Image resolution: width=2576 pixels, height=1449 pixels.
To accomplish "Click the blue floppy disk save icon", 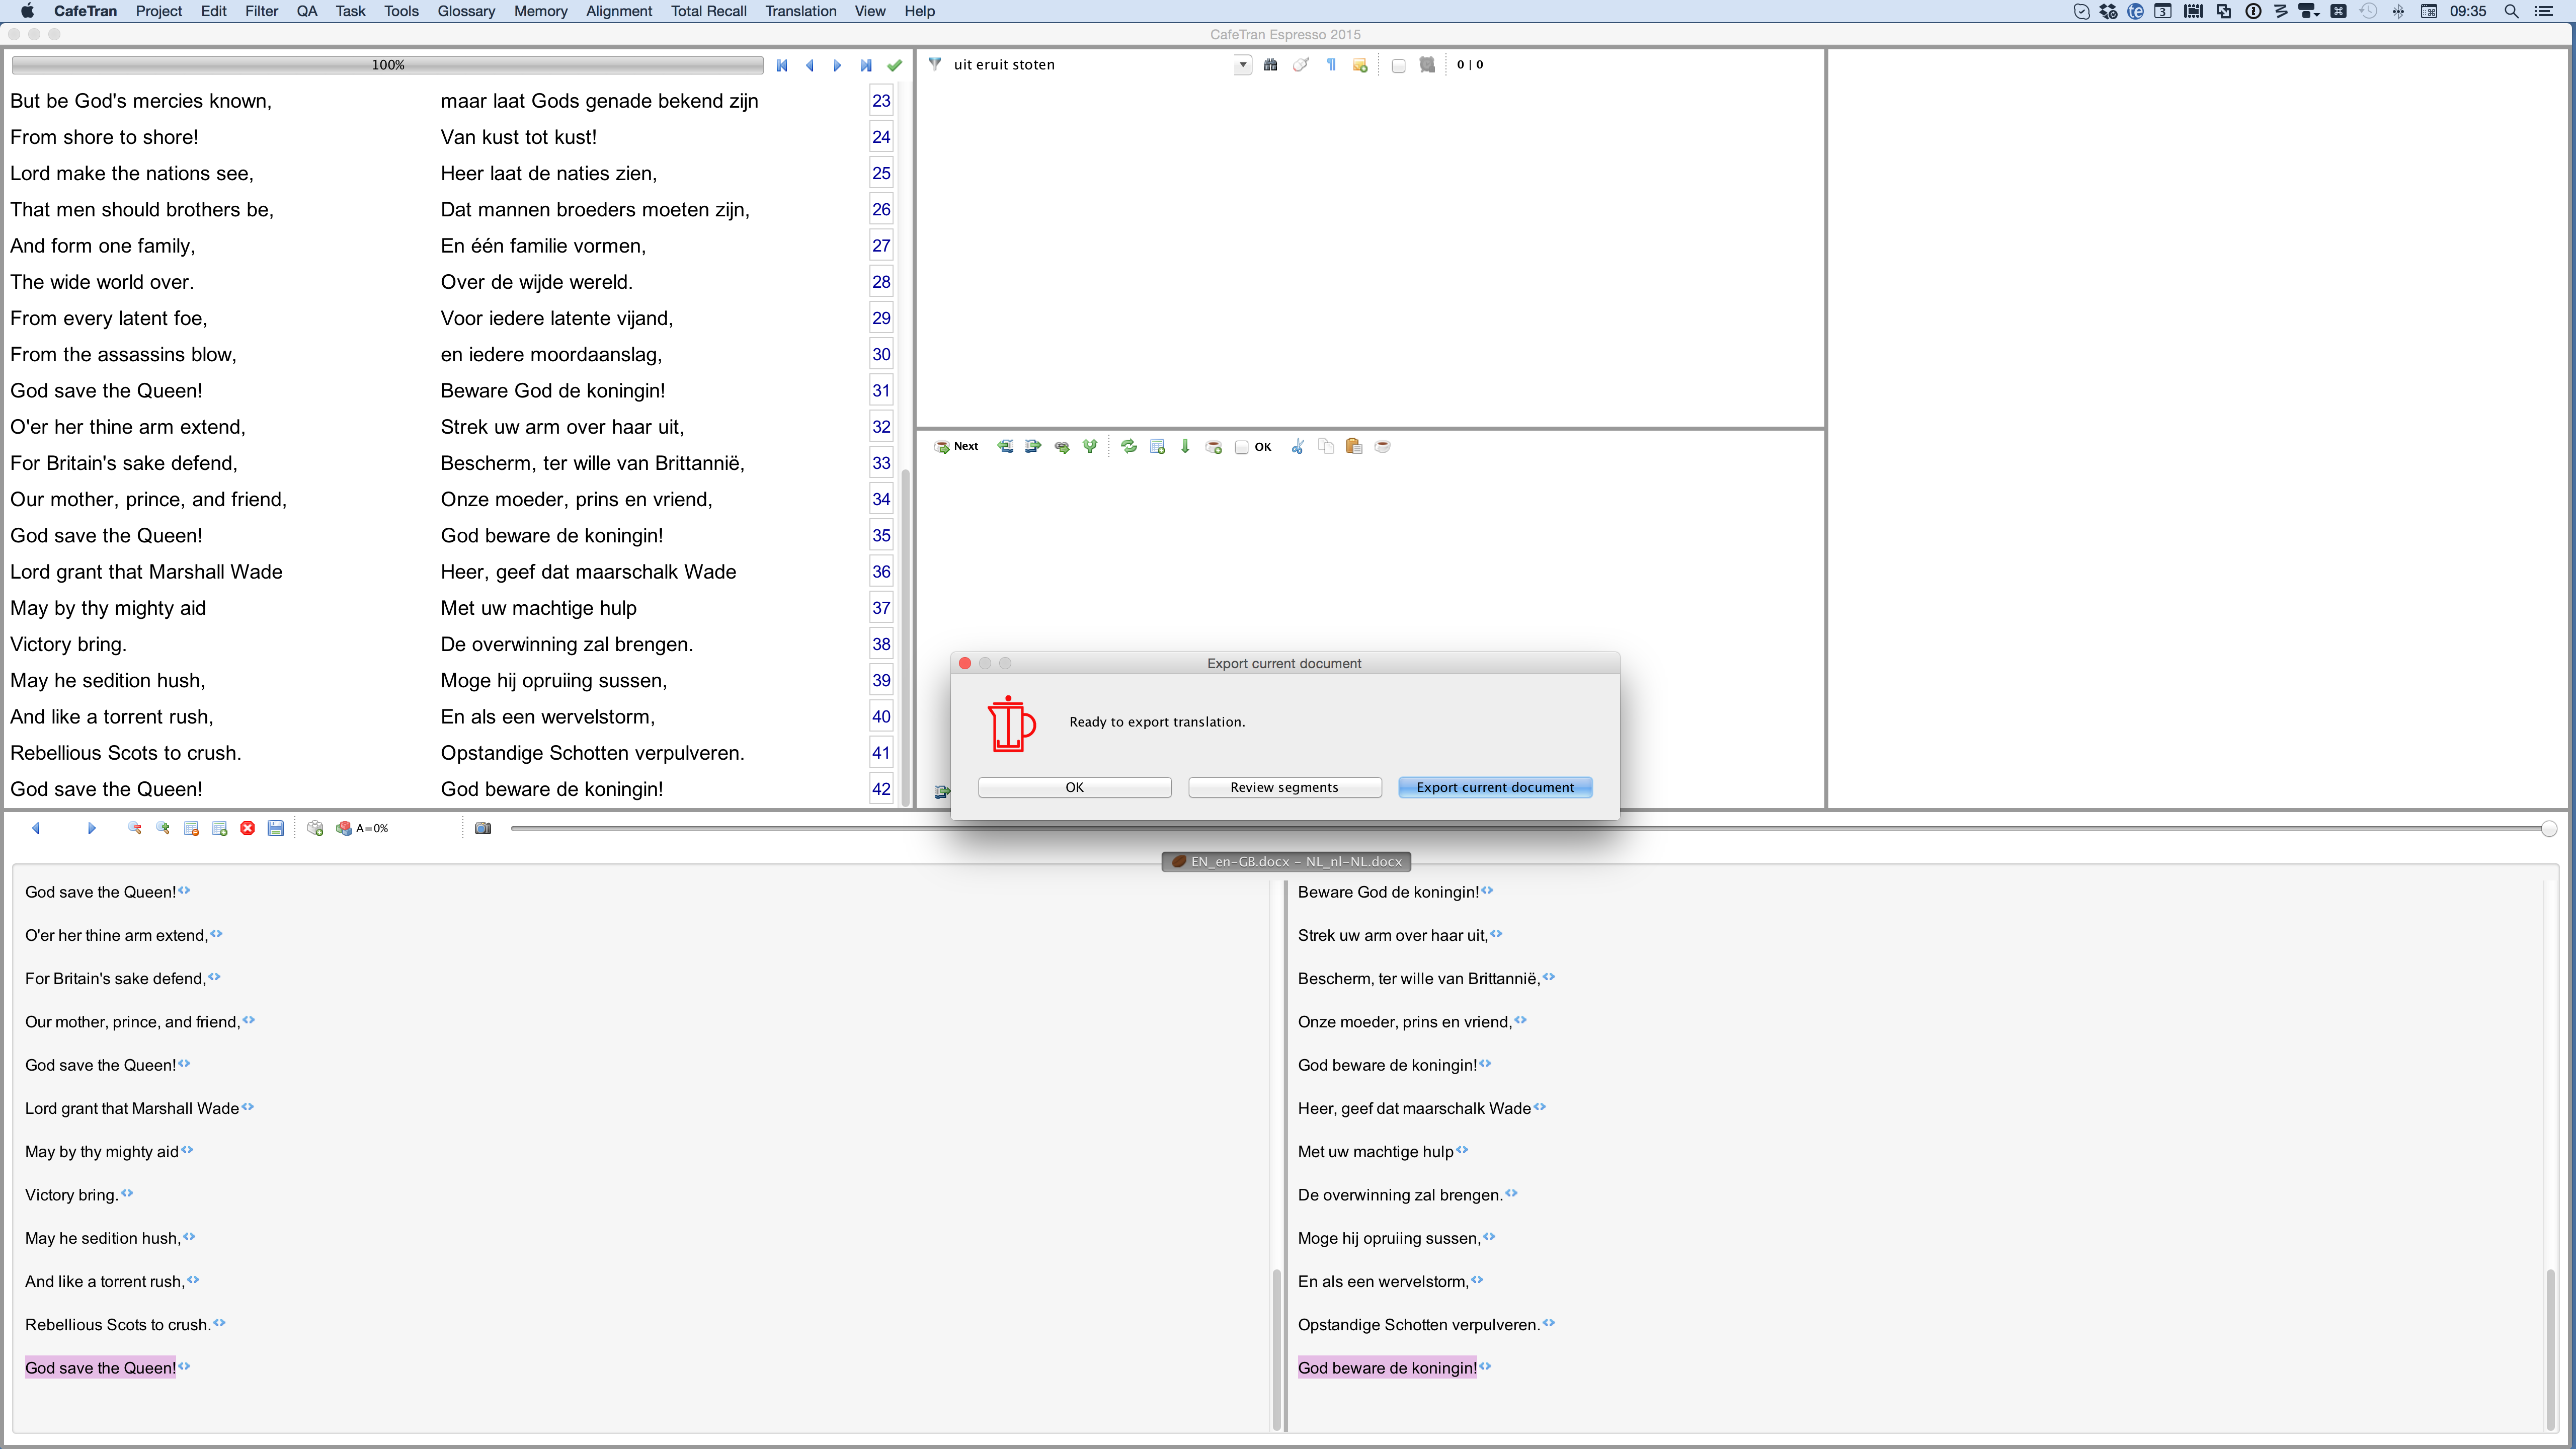I will (x=276, y=828).
